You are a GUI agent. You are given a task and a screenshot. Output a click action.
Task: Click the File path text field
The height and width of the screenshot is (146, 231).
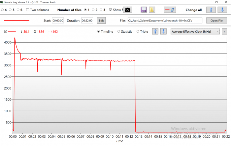pyautogui.click(x=164, y=20)
